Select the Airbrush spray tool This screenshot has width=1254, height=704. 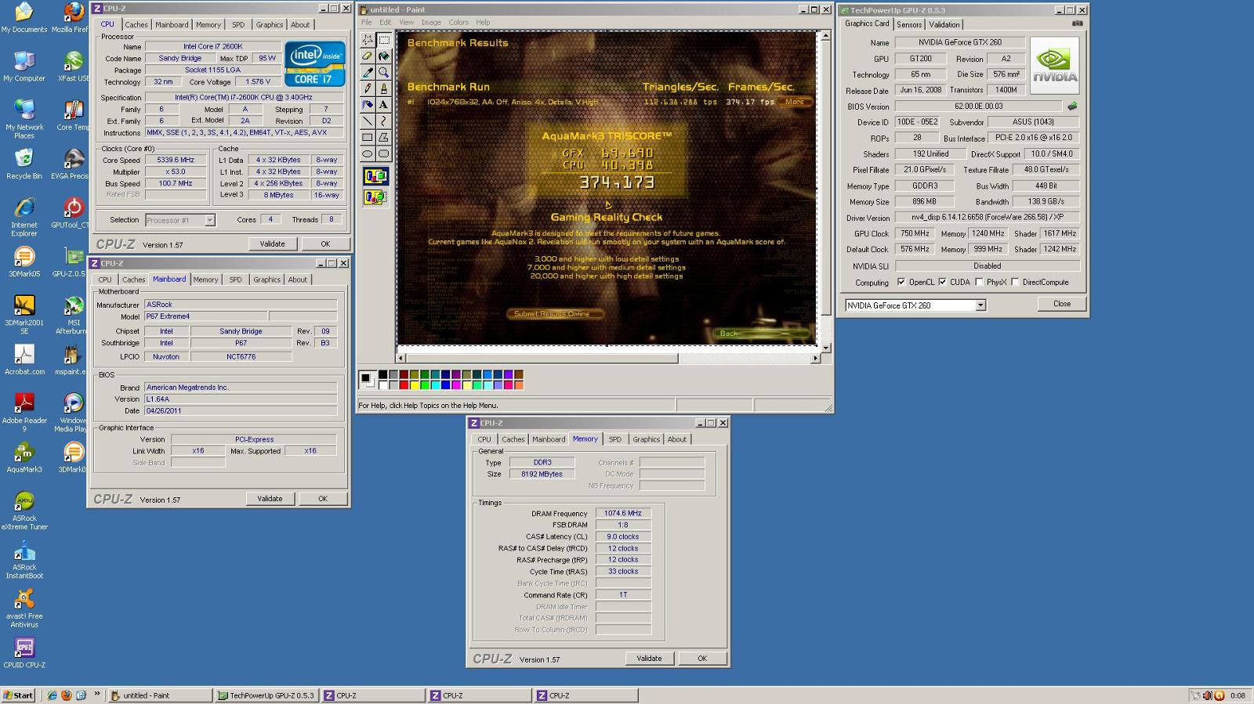(x=367, y=105)
